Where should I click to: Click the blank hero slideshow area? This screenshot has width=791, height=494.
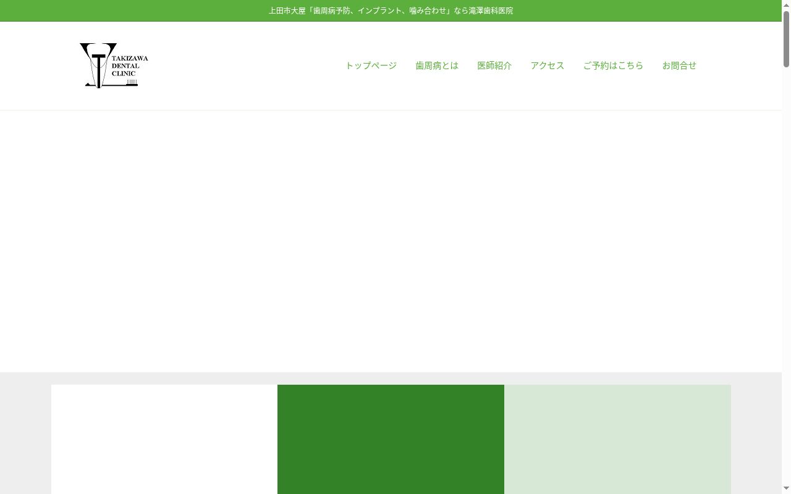(x=391, y=241)
